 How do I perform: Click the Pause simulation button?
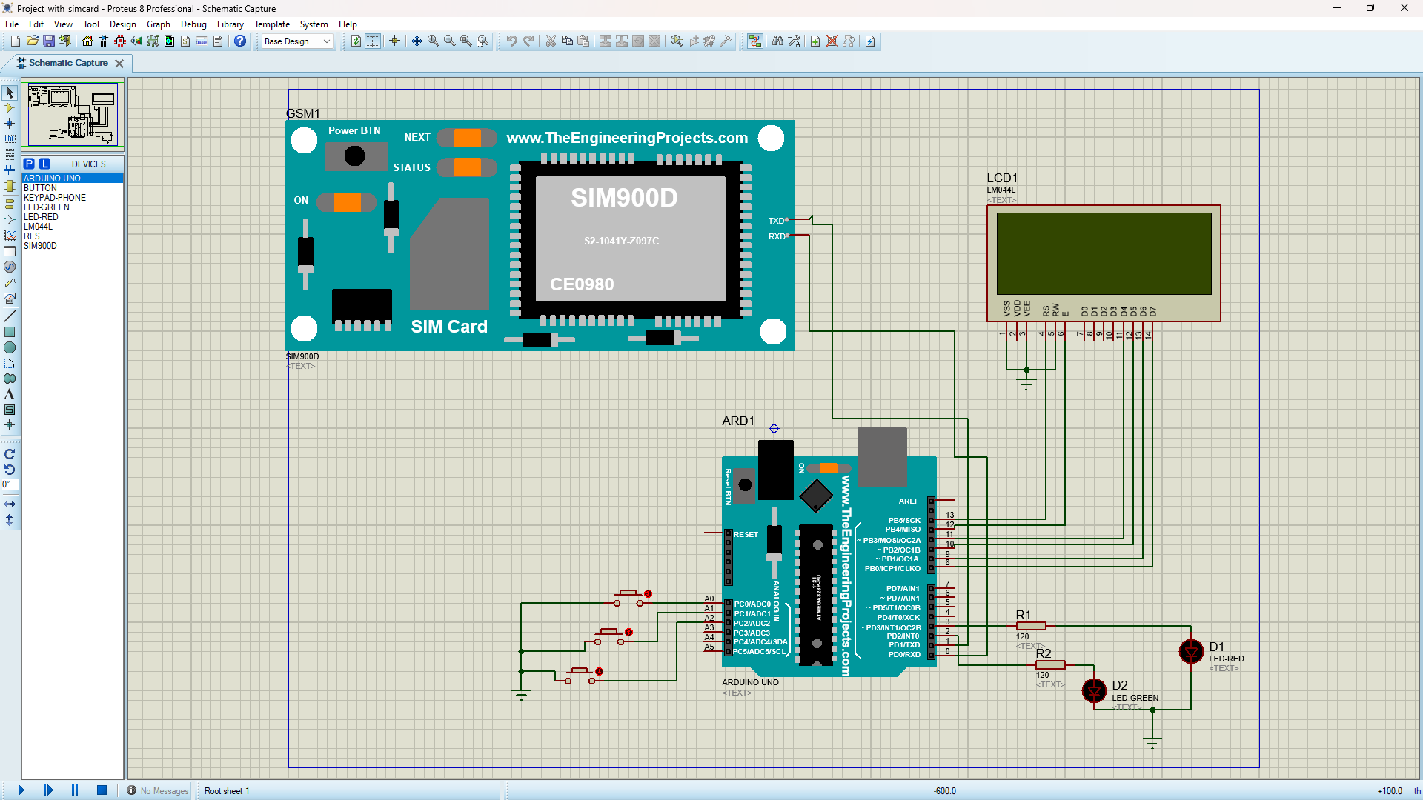[x=75, y=790]
